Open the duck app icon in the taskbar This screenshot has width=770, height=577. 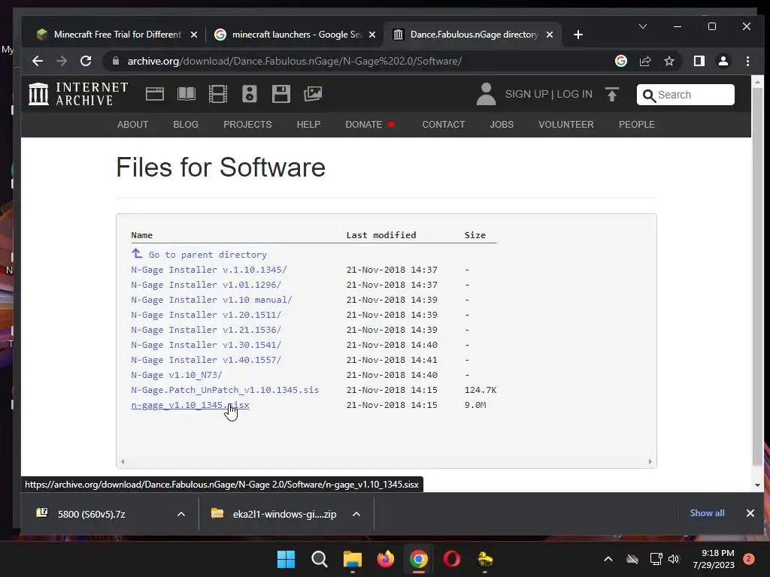(485, 559)
